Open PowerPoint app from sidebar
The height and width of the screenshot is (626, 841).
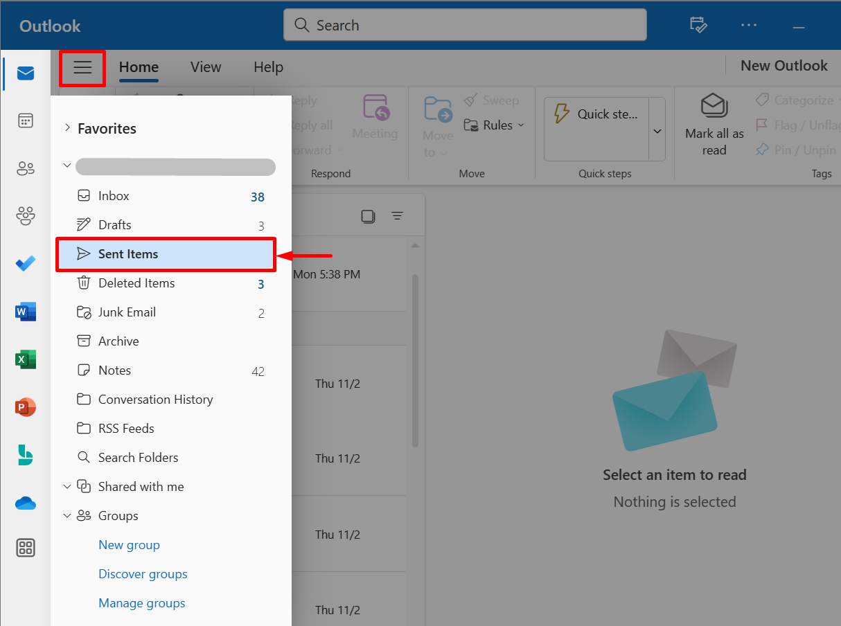tap(26, 407)
